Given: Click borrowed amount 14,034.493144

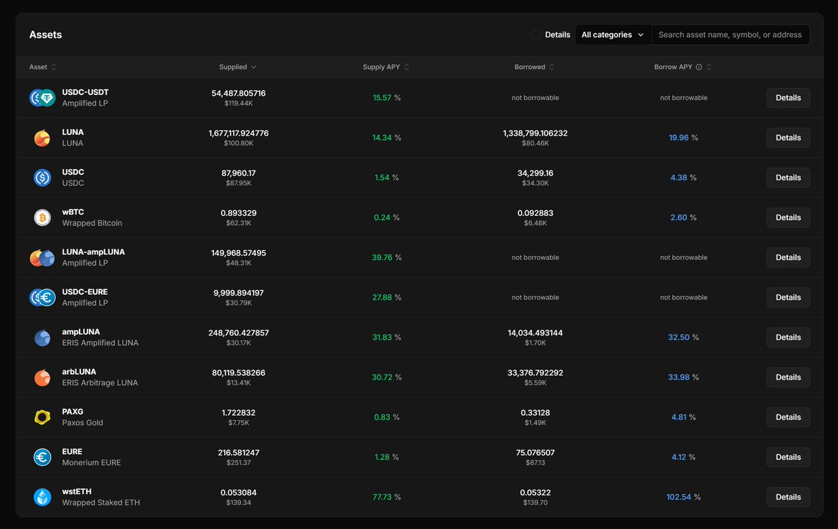Looking at the screenshot, I should [x=535, y=333].
